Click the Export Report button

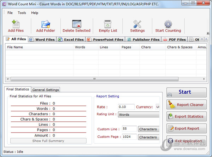(x=187, y=128)
